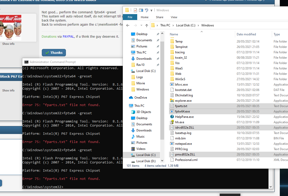288x196 pixels.
Task: Select the explorer.exe file
Action: click(183, 101)
